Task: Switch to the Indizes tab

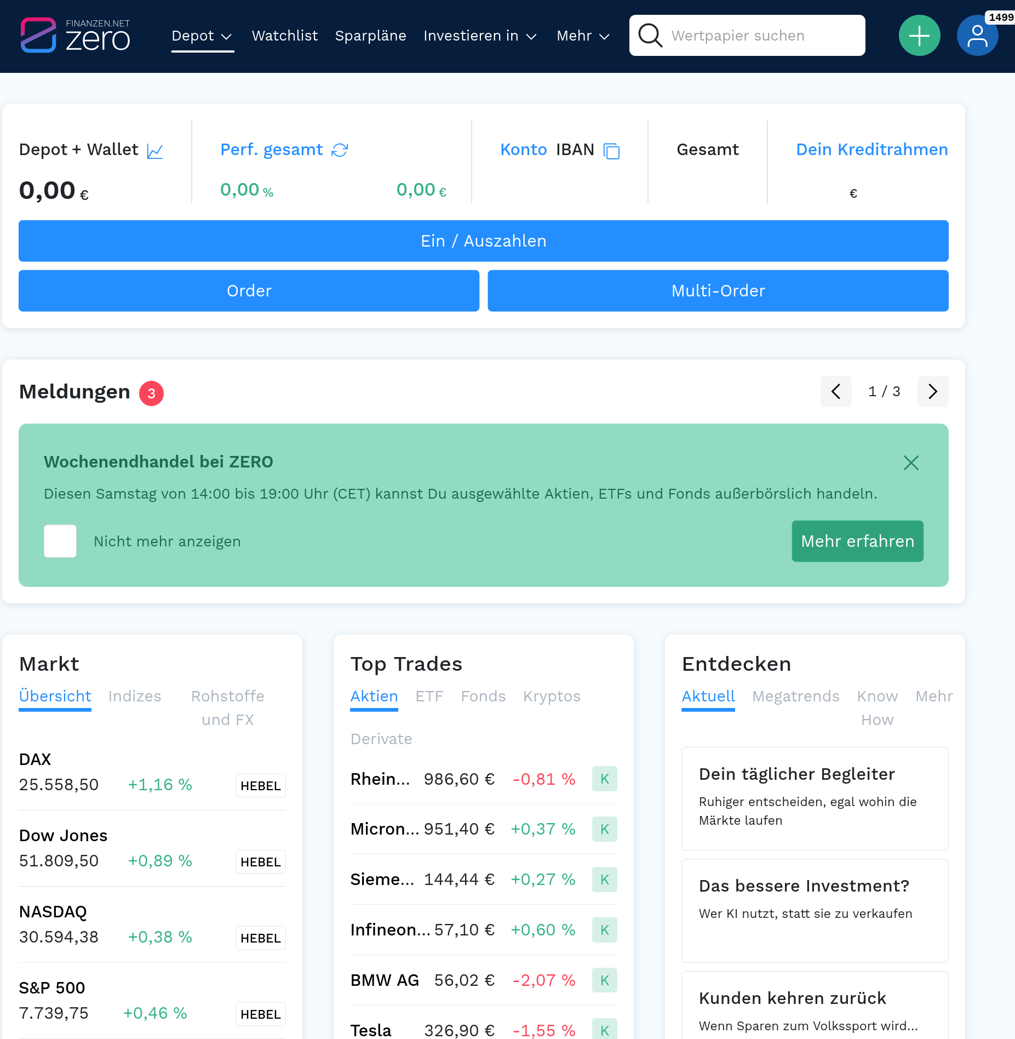Action: click(135, 696)
